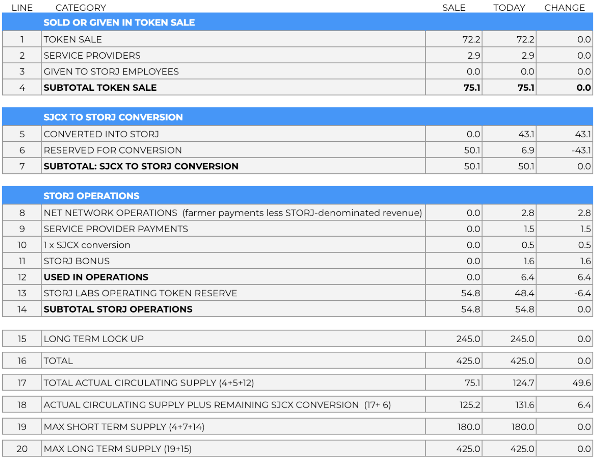595x462 pixels.
Task: Click the 'LONG TERM LOCK UP' row label
Action: click(x=94, y=339)
